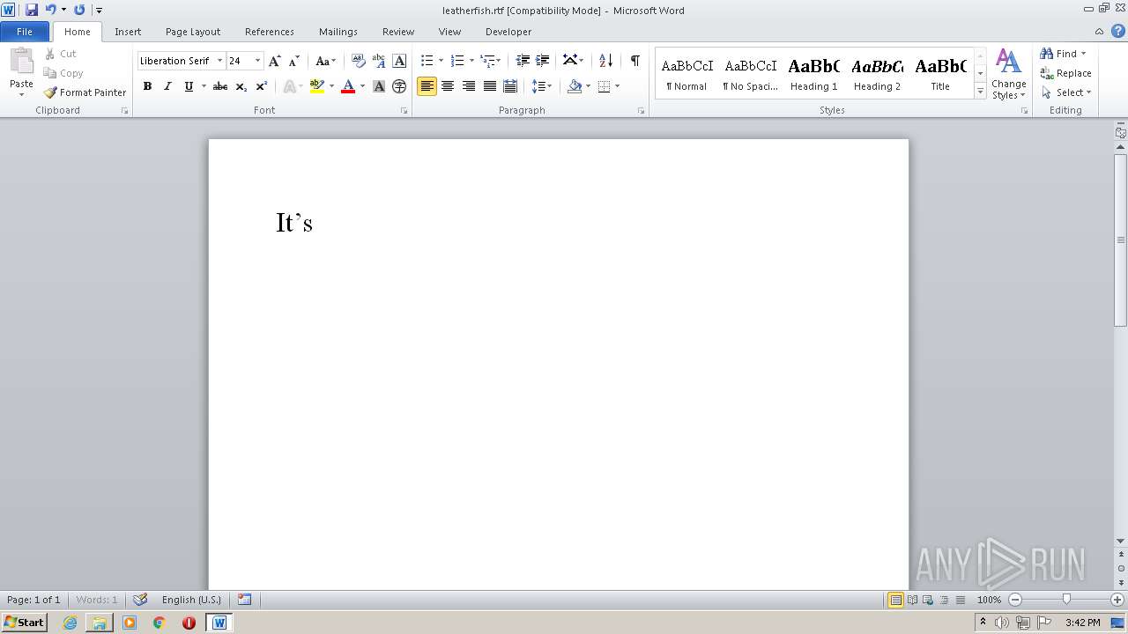Apply the Title style
The image size is (1128, 634).
940,73
